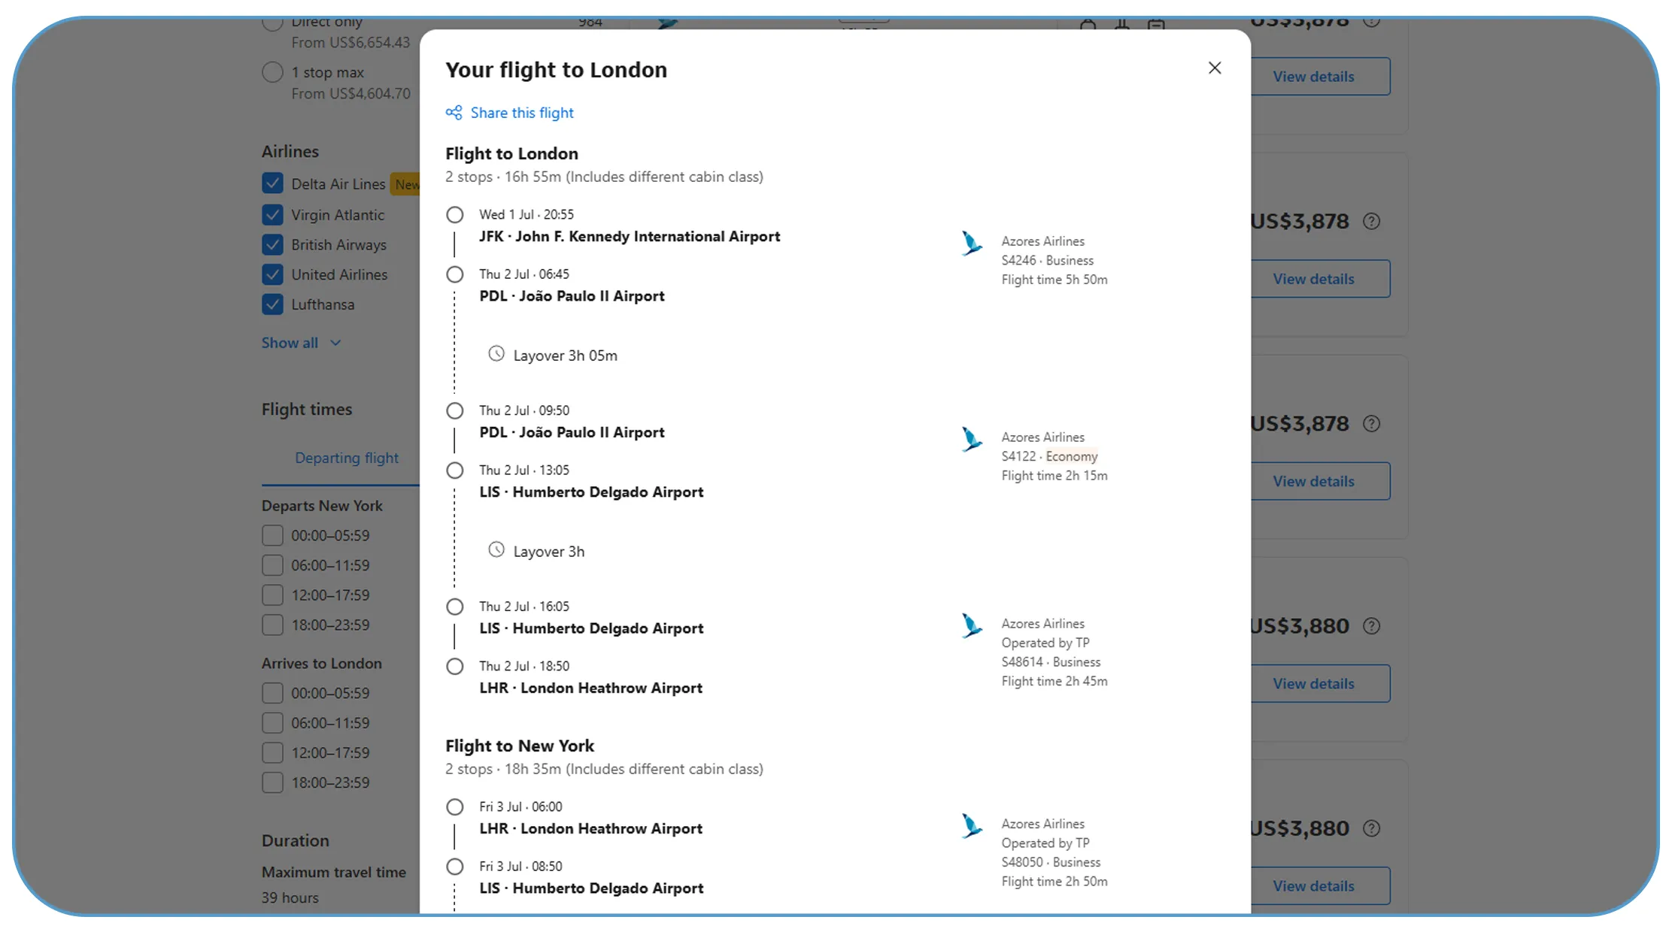Screen dimensions: 1672x932
Task: Click the S48614 · Business flight number
Action: (x=1051, y=662)
